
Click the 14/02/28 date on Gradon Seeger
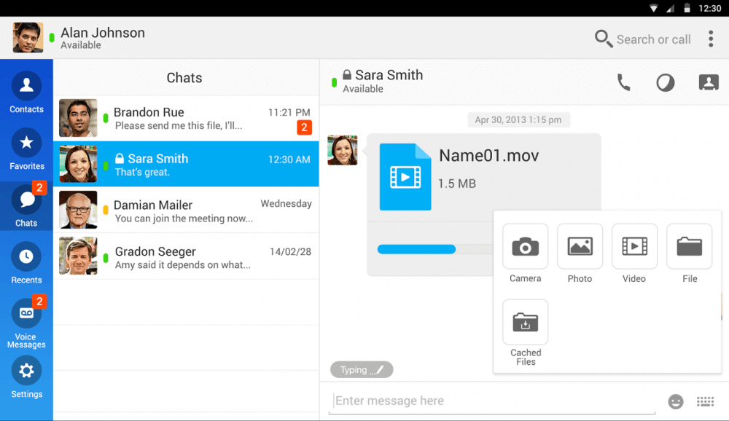click(290, 251)
